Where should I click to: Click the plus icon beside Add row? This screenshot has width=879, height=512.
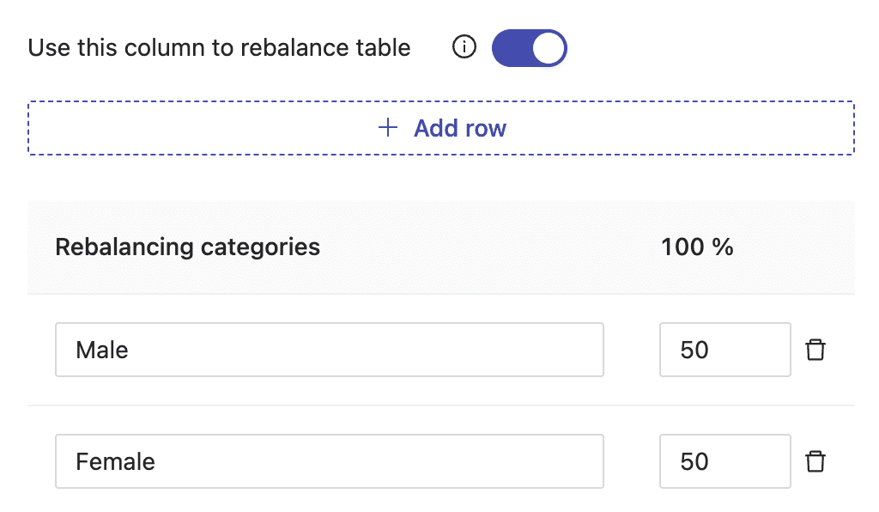(388, 128)
